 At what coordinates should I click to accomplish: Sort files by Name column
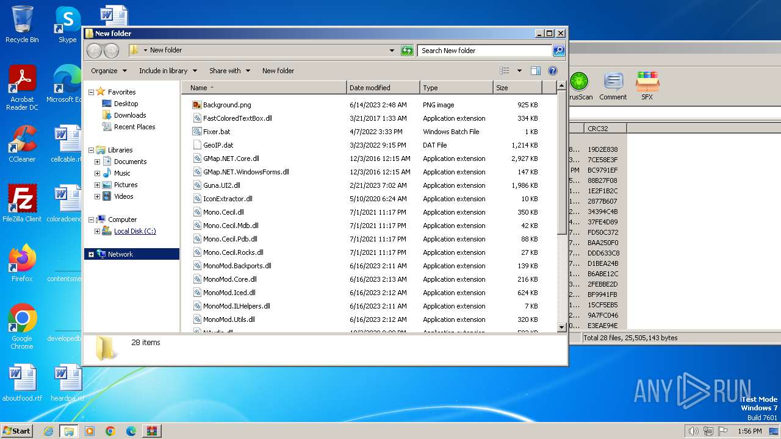point(264,88)
